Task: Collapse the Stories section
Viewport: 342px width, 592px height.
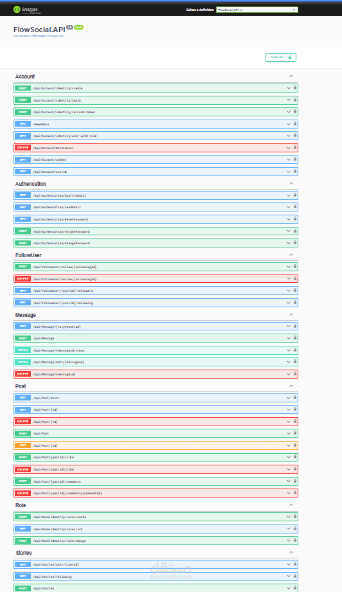Action: tap(291, 552)
